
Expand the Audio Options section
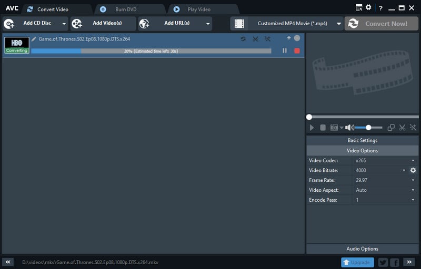(x=363, y=249)
